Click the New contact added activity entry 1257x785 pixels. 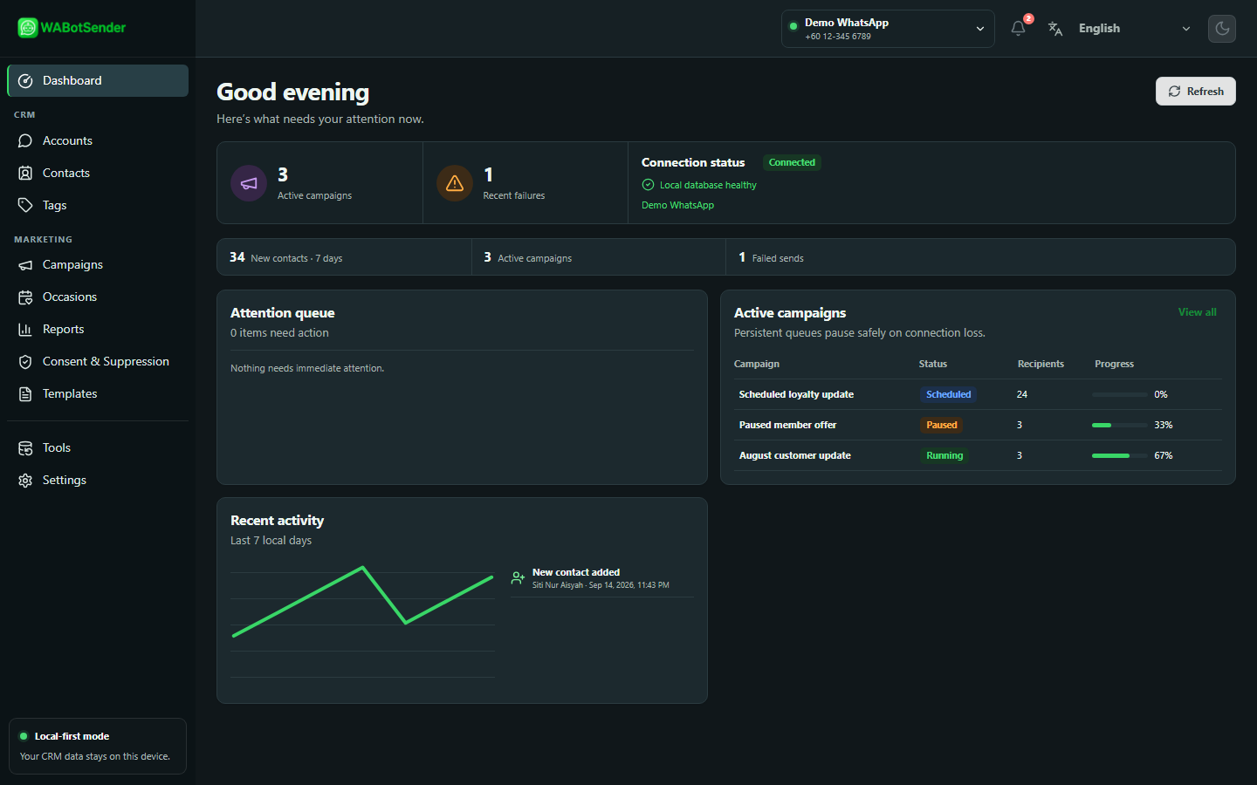click(602, 579)
